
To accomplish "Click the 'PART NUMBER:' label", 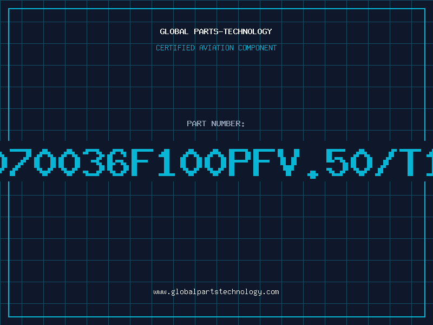I will pyautogui.click(x=216, y=123).
